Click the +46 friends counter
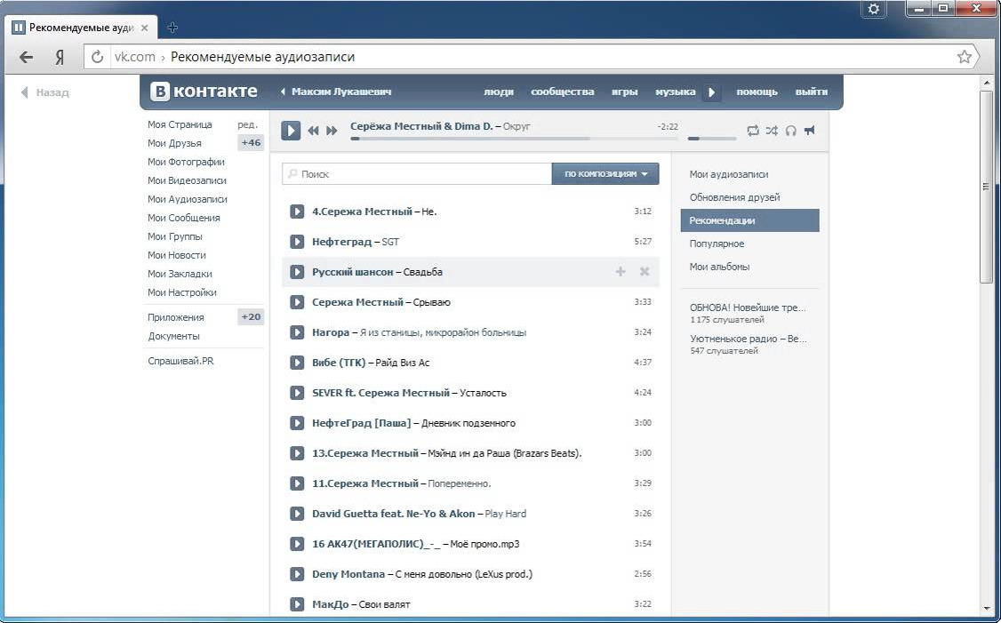This screenshot has width=1001, height=623. point(251,143)
